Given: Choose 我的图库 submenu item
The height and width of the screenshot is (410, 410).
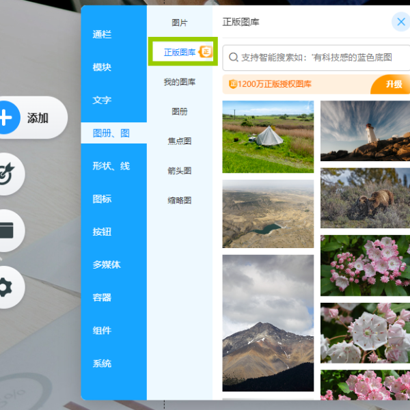Looking at the screenshot, I should [180, 82].
